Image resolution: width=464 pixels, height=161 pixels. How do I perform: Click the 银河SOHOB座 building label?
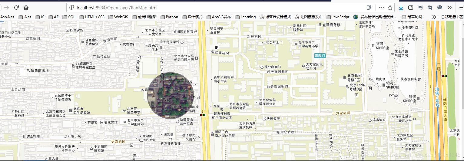click(382, 46)
